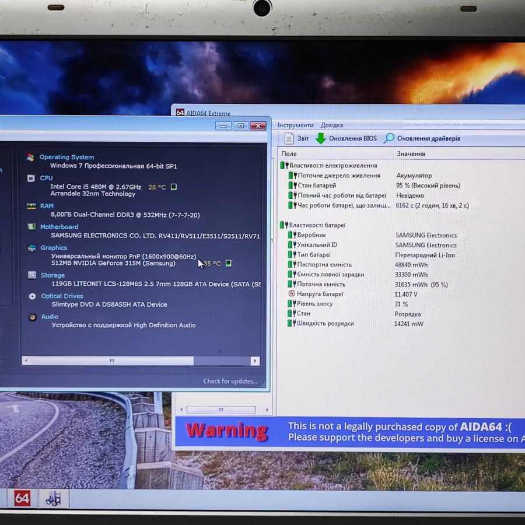The width and height of the screenshot is (525, 525).
Task: Click the Speccy horizontal scrollbar thumb
Action: (x=112, y=360)
